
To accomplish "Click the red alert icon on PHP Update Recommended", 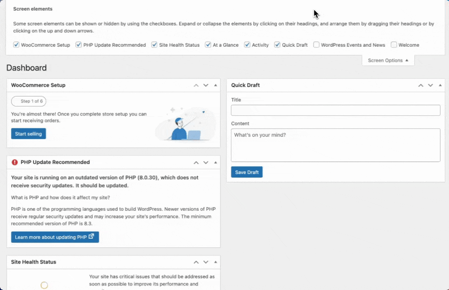I will pyautogui.click(x=15, y=162).
